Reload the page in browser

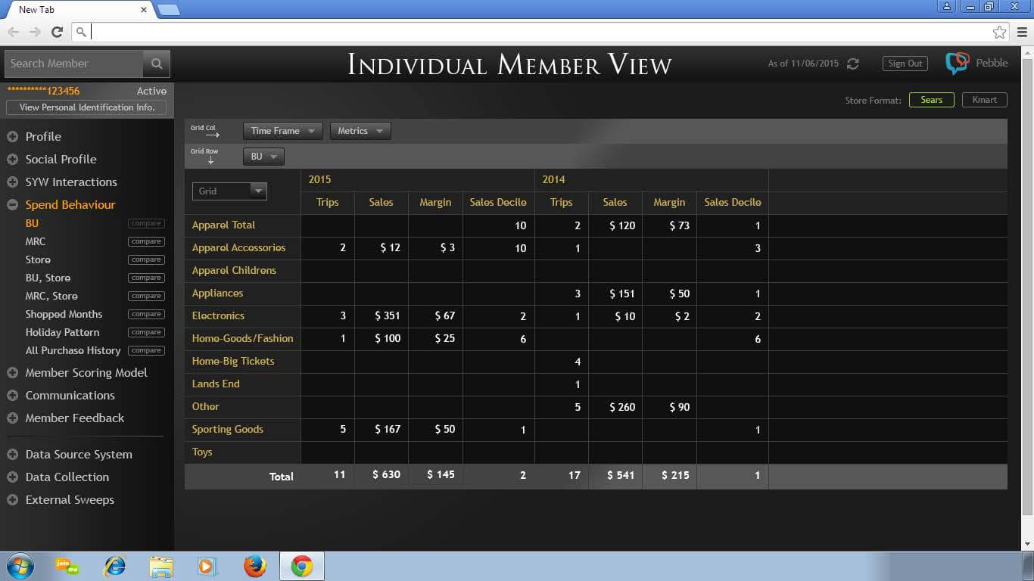click(57, 32)
